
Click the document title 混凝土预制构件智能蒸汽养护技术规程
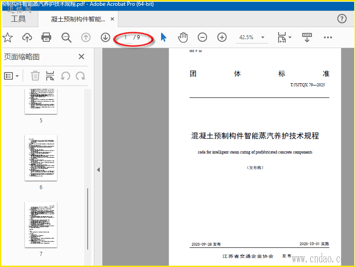255,136
